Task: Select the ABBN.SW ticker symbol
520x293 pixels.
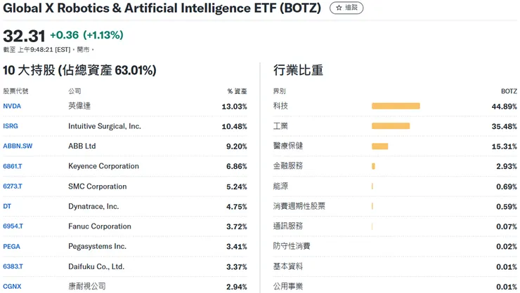Action: point(18,146)
